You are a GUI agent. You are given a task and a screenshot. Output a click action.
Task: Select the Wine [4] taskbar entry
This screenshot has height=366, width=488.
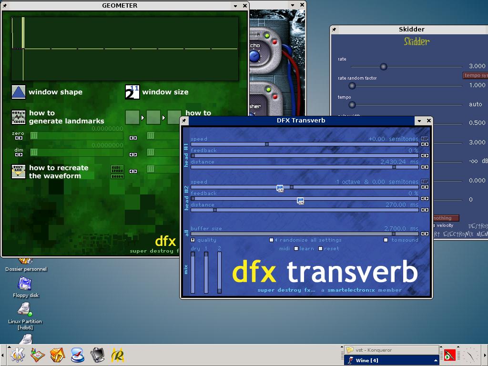(x=391, y=360)
